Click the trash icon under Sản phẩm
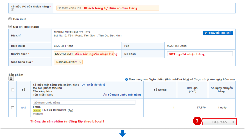245x139 pixels. click(x=11, y=78)
